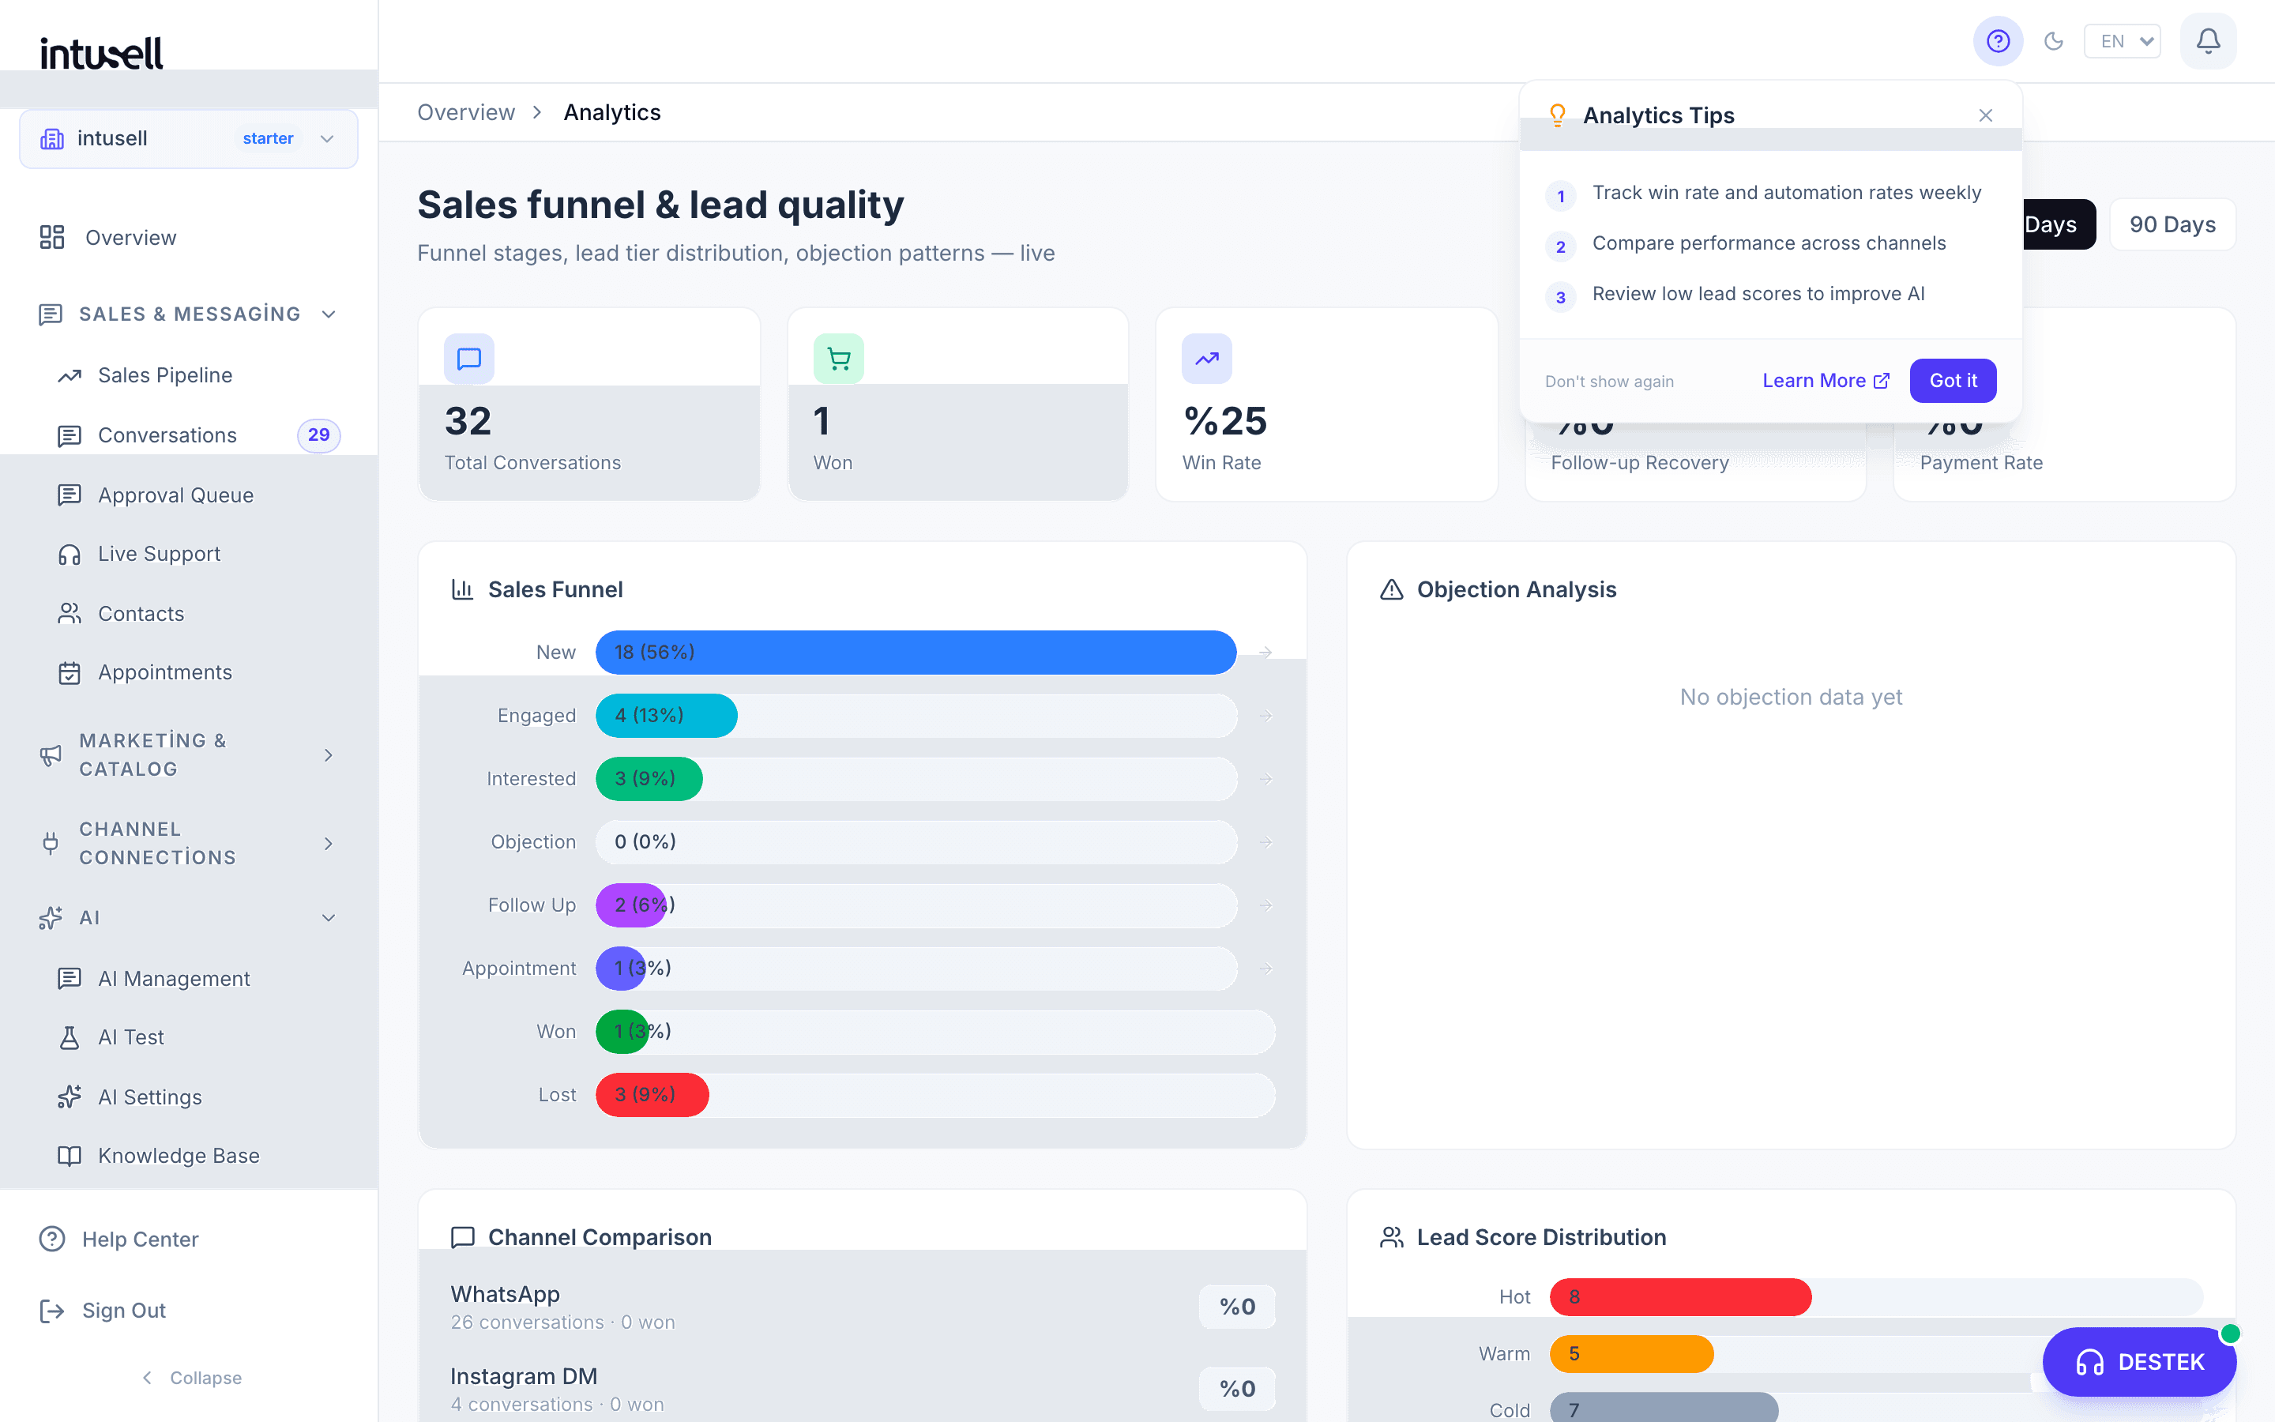Image resolution: width=2275 pixels, height=1422 pixels.
Task: Toggle dark mode with the moon icon
Action: pos(2054,41)
